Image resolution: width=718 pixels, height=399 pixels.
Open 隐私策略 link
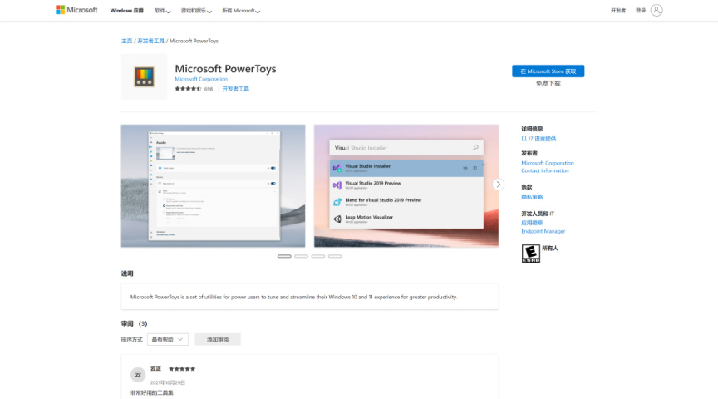point(532,197)
